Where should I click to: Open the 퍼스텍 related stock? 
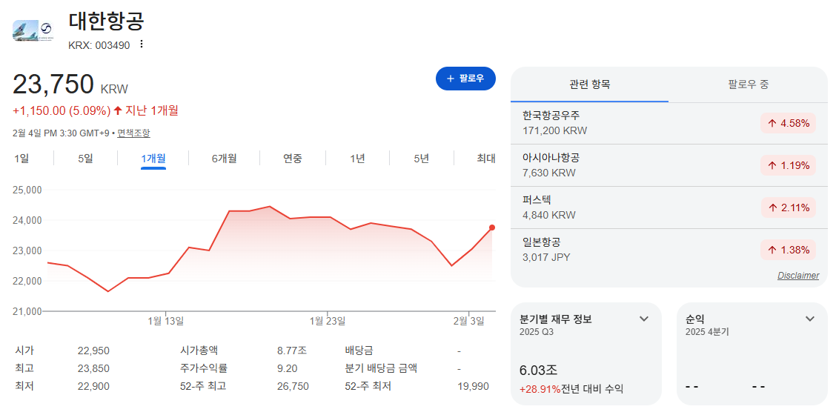pos(669,207)
